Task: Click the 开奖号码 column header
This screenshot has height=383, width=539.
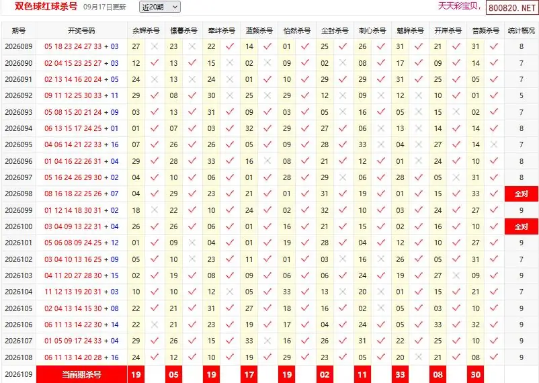Action: (x=81, y=31)
